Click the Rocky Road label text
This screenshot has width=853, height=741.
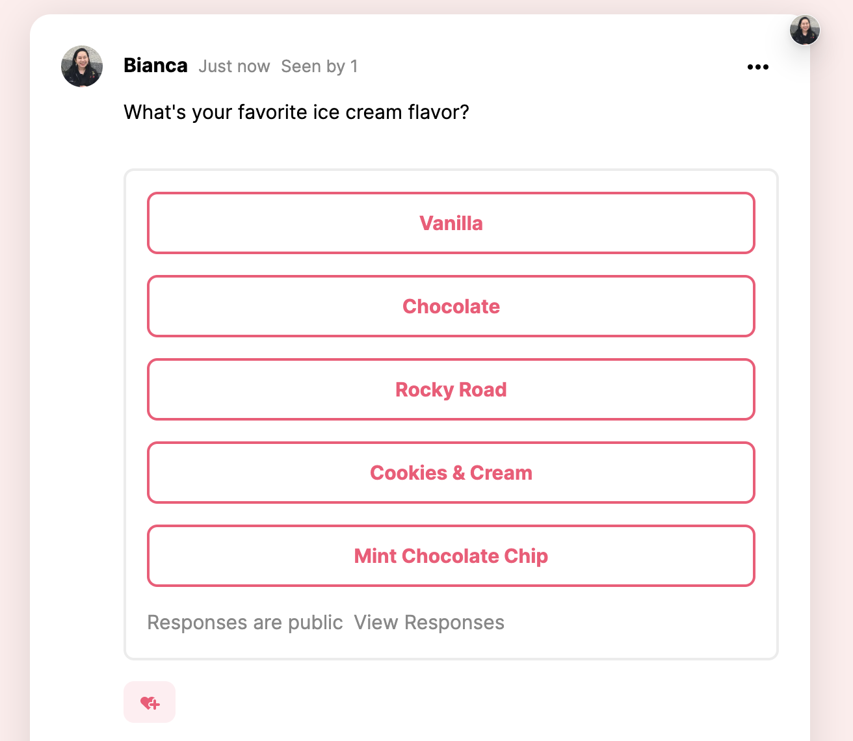point(451,389)
